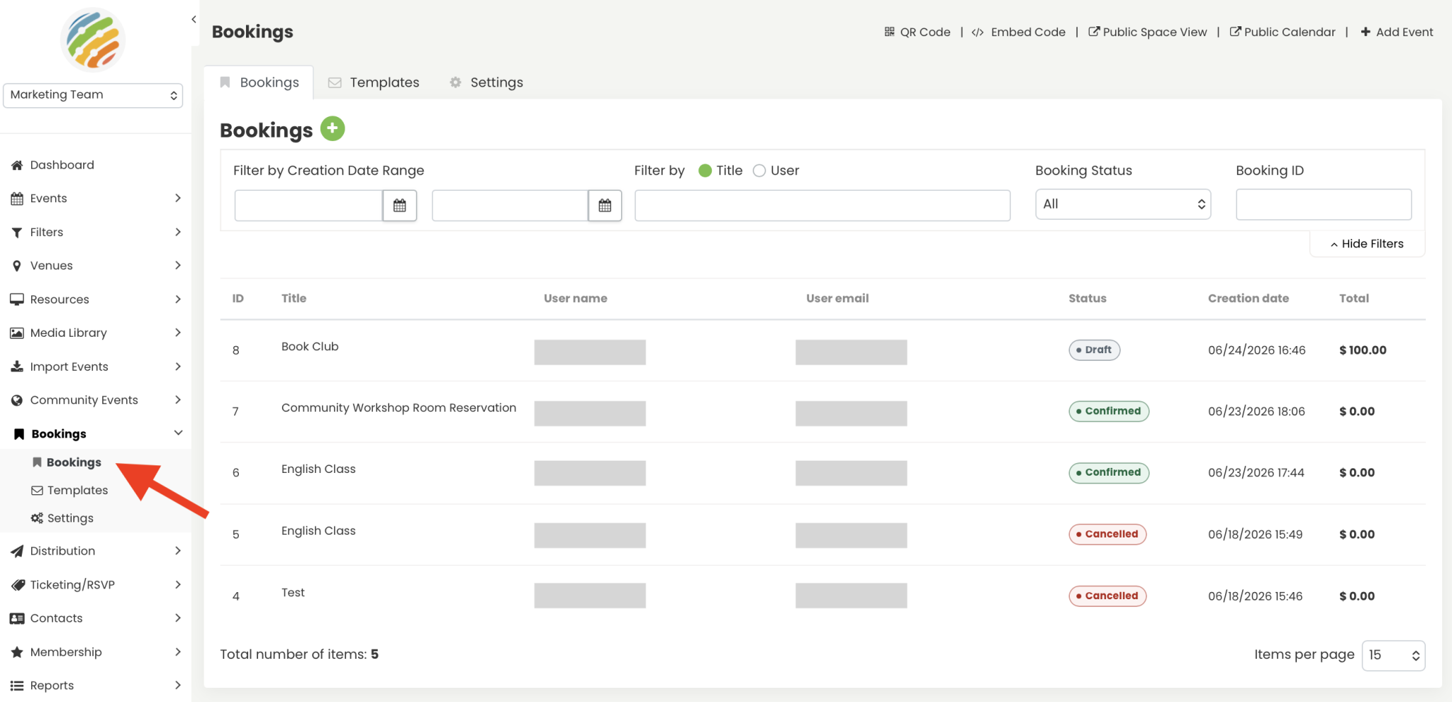Image resolution: width=1452 pixels, height=702 pixels.
Task: Expand the Contacts menu chevron
Action: [178, 618]
